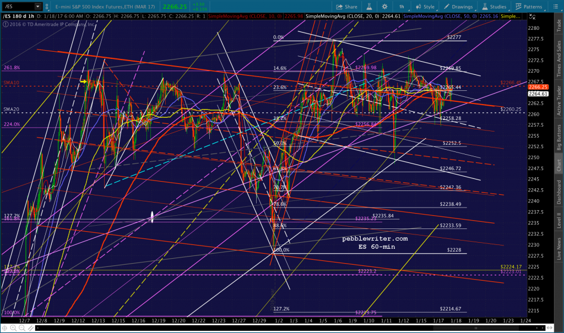This screenshot has width=564, height=333.
Task: Click the zoom in magnifier icon
Action: point(13,328)
